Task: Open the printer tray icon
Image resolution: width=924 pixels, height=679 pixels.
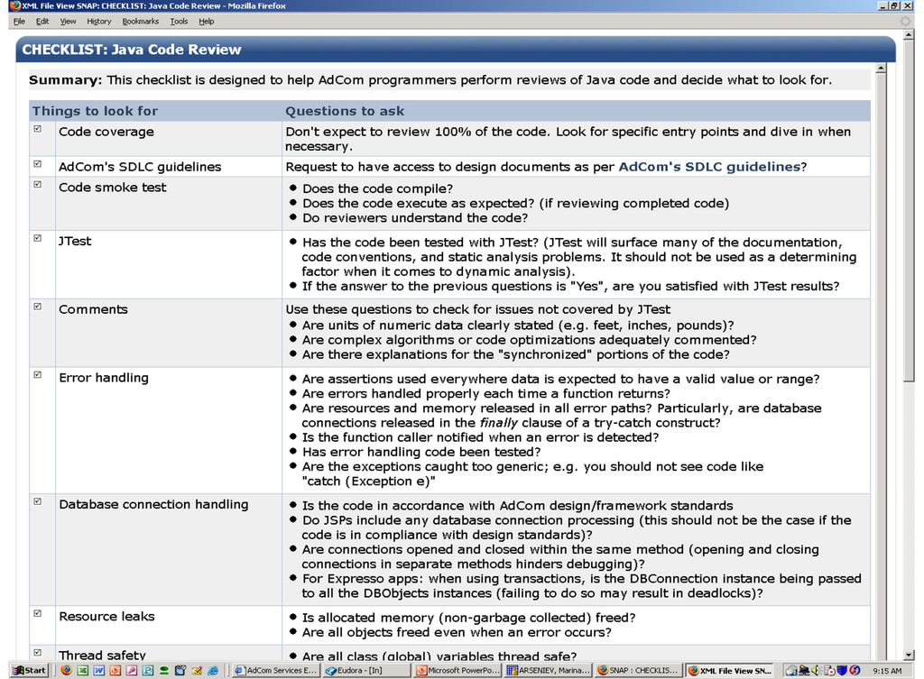Action: tap(791, 670)
